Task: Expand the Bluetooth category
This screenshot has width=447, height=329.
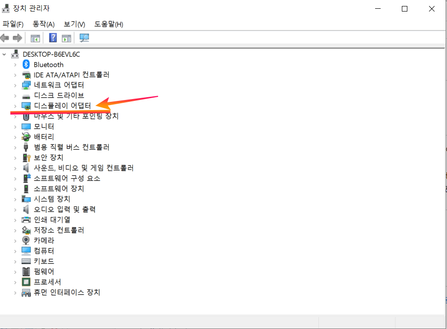Action: click(15, 65)
